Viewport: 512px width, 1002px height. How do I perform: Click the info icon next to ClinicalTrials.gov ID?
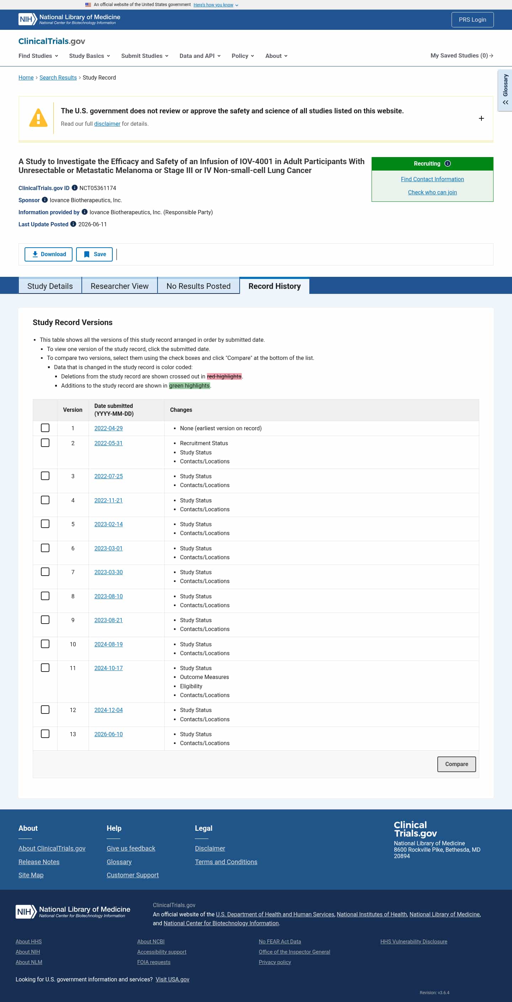tap(74, 188)
